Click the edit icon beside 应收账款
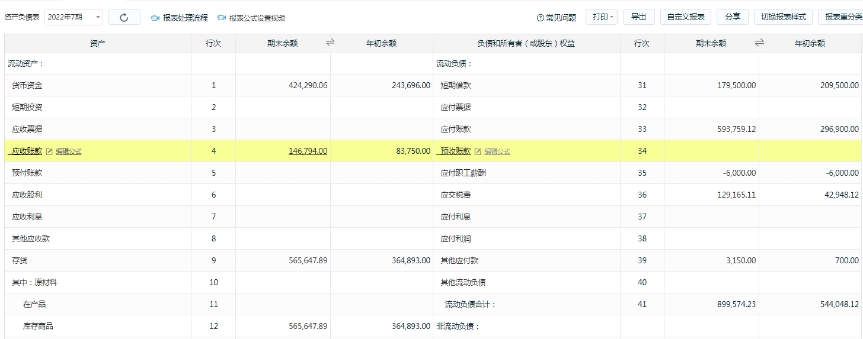This screenshot has width=863, height=339. (x=49, y=151)
